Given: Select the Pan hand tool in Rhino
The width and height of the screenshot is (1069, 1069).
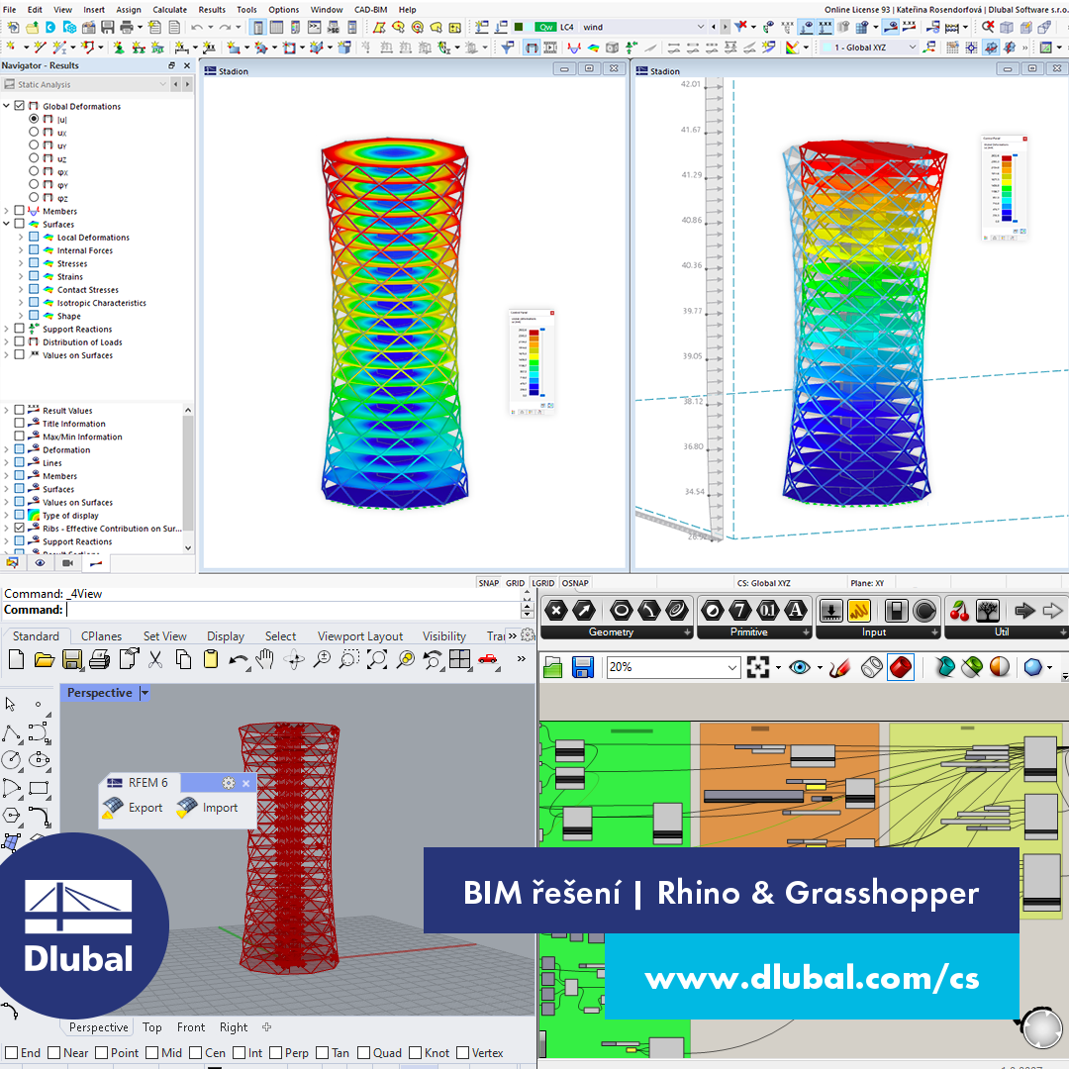Looking at the screenshot, I should click(265, 659).
